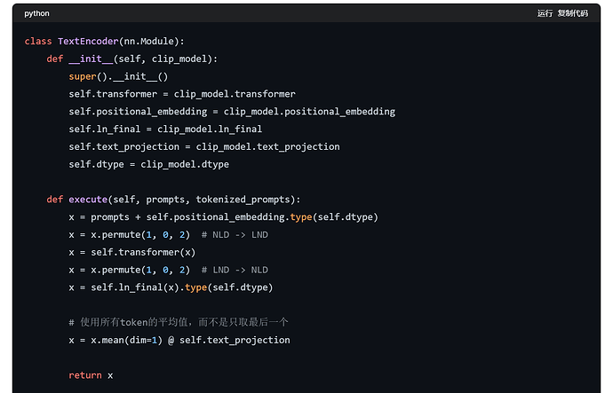Click the def execute line

pos(173,200)
